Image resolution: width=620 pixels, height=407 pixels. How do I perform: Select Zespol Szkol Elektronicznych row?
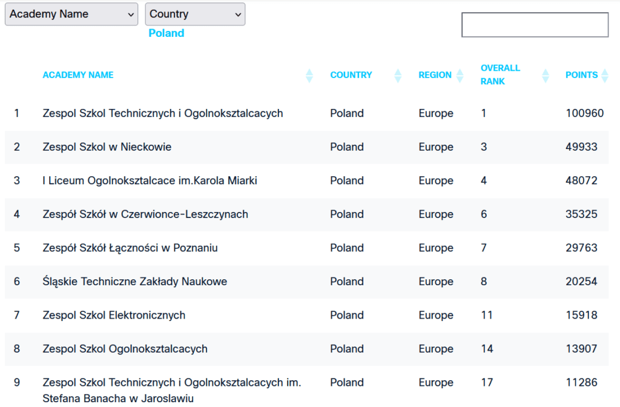[114, 315]
